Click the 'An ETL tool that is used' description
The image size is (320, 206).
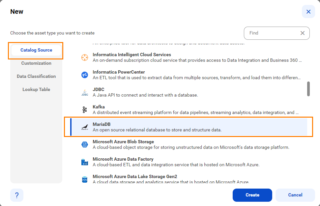[196, 78]
